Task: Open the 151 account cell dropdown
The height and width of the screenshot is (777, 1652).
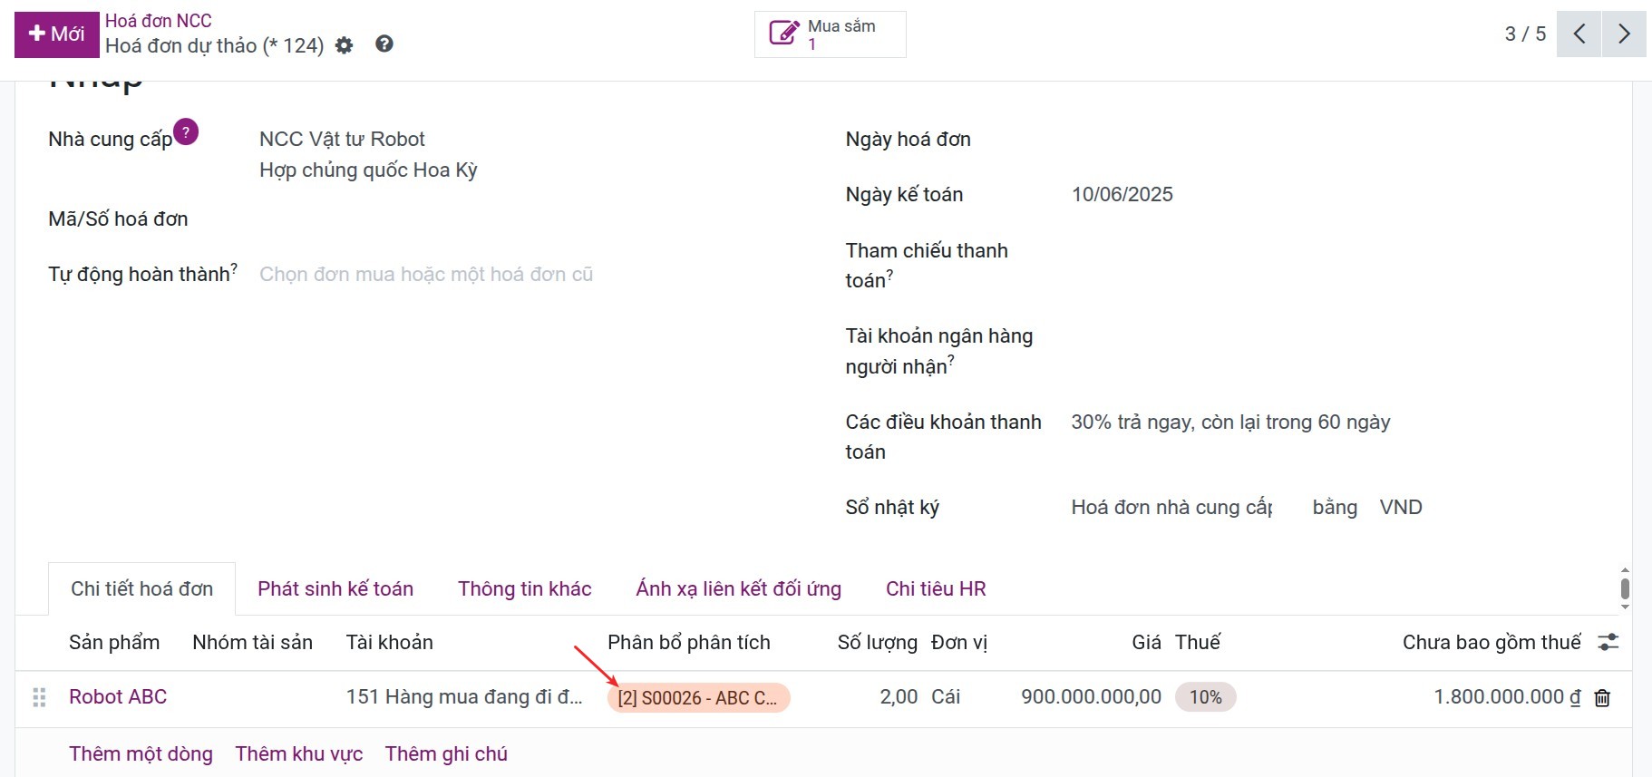Action: pos(464,696)
